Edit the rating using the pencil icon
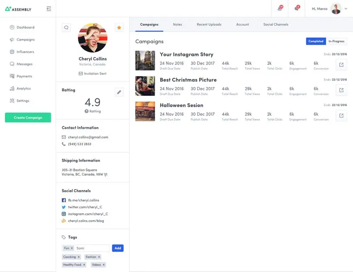This screenshot has width=353, height=272. click(119, 92)
